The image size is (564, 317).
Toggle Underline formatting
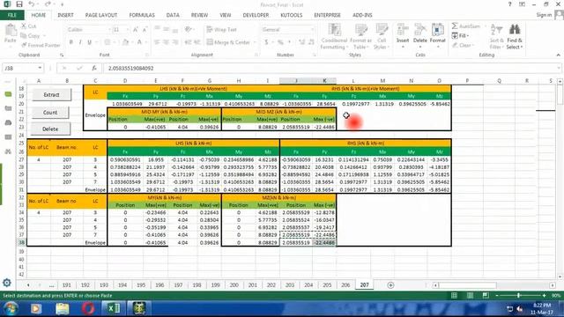[89, 42]
